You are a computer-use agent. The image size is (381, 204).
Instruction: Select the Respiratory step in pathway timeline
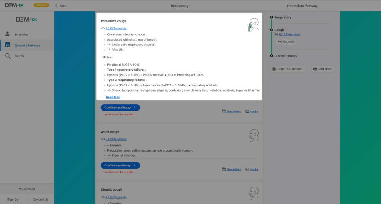283,17
